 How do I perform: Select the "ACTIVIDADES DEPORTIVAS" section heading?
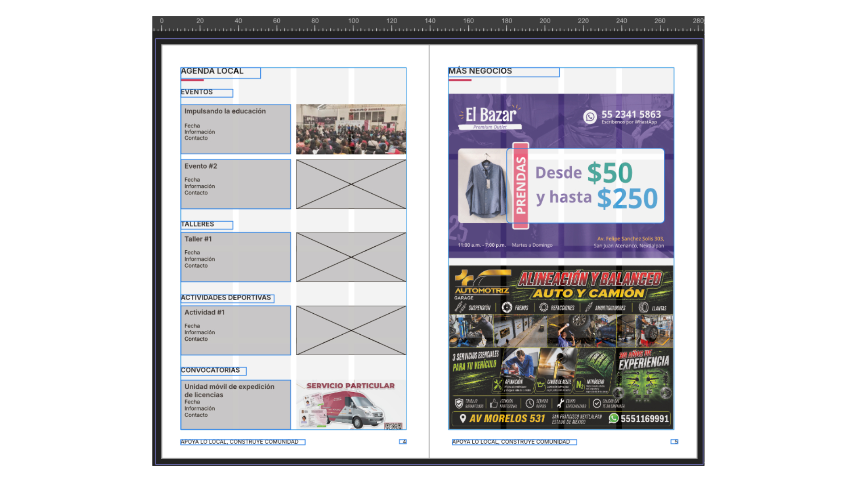227,298
